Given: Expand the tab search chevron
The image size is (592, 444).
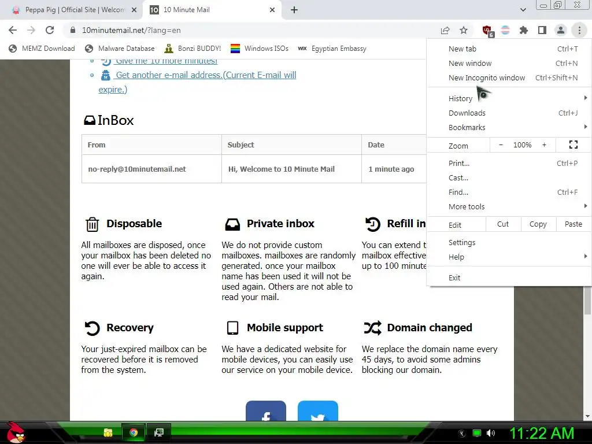Looking at the screenshot, I should [523, 10].
